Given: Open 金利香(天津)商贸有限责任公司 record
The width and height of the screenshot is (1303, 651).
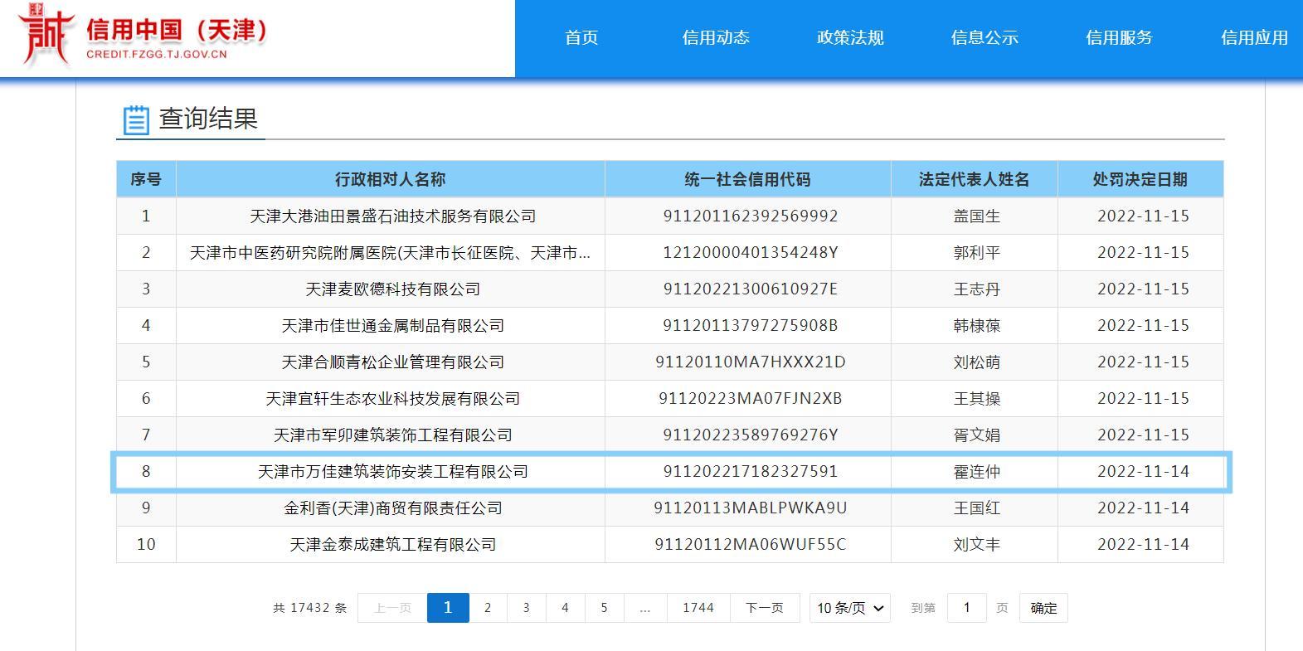Looking at the screenshot, I should (x=393, y=508).
